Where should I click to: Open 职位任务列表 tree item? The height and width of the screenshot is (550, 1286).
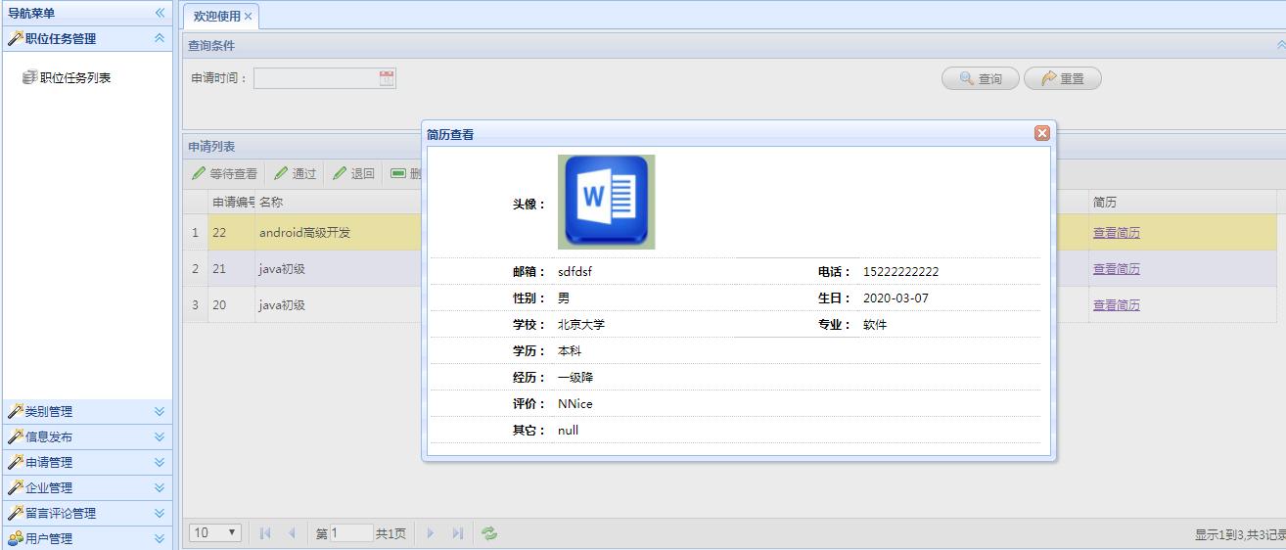(75, 77)
